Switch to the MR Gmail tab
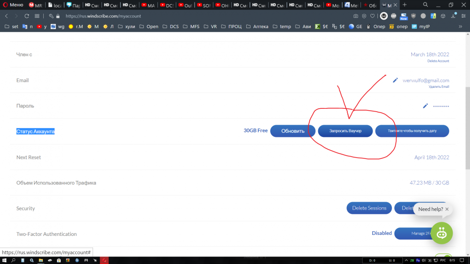 click(x=35, y=5)
